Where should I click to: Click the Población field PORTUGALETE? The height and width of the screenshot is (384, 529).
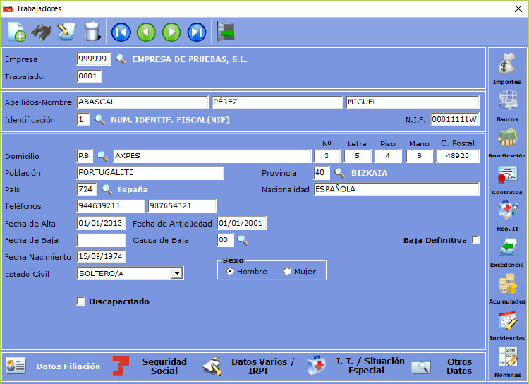(x=150, y=173)
